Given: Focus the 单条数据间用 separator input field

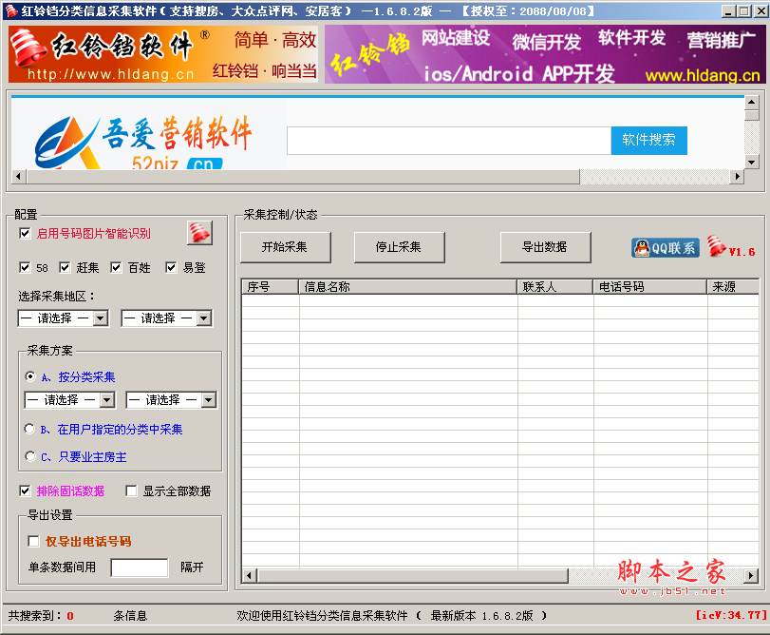Looking at the screenshot, I should click(x=140, y=568).
